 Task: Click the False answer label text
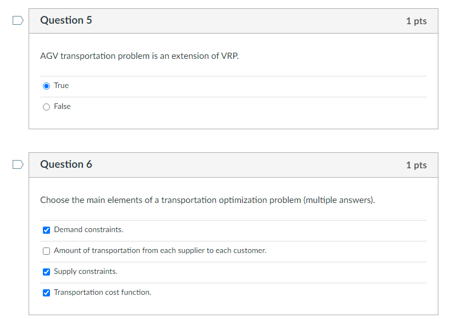[x=62, y=106]
